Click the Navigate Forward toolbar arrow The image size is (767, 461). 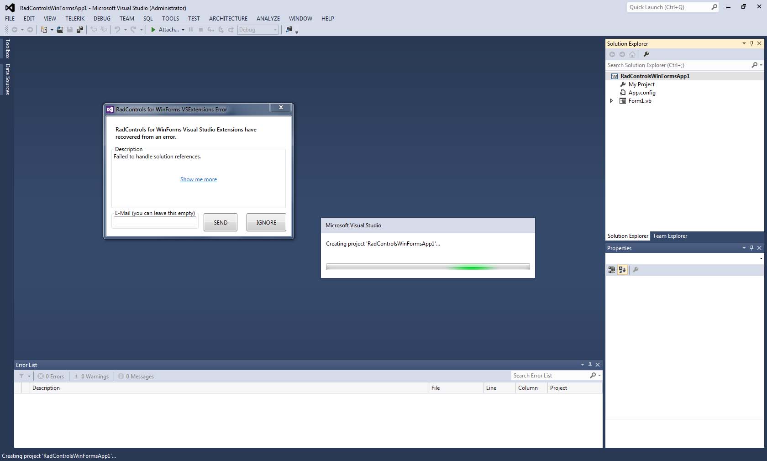30,30
